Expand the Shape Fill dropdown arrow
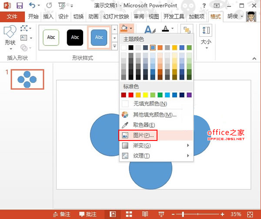This screenshot has width=261, height=219. click(131, 28)
